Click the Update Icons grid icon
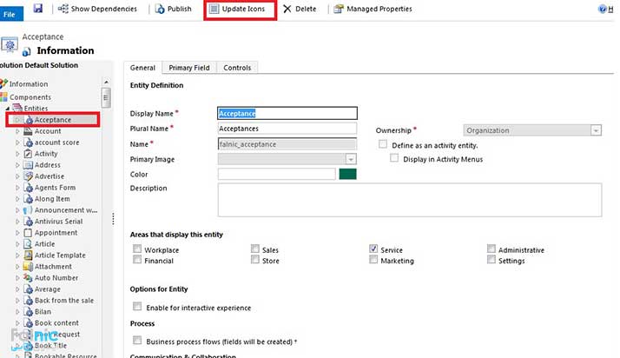This screenshot has width=620, height=358. (x=214, y=9)
